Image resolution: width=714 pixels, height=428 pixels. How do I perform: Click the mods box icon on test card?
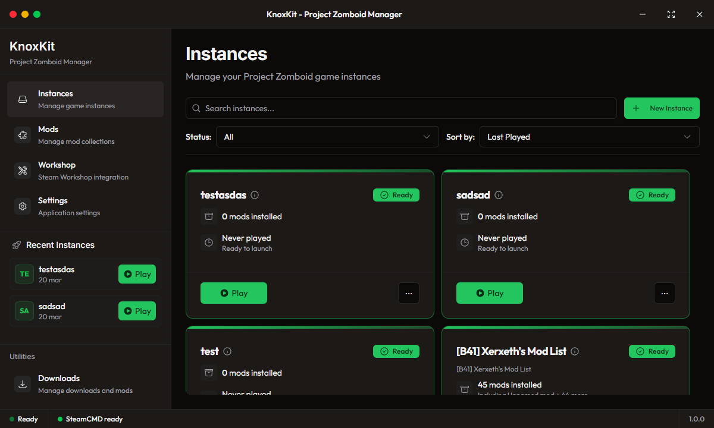[x=209, y=373]
